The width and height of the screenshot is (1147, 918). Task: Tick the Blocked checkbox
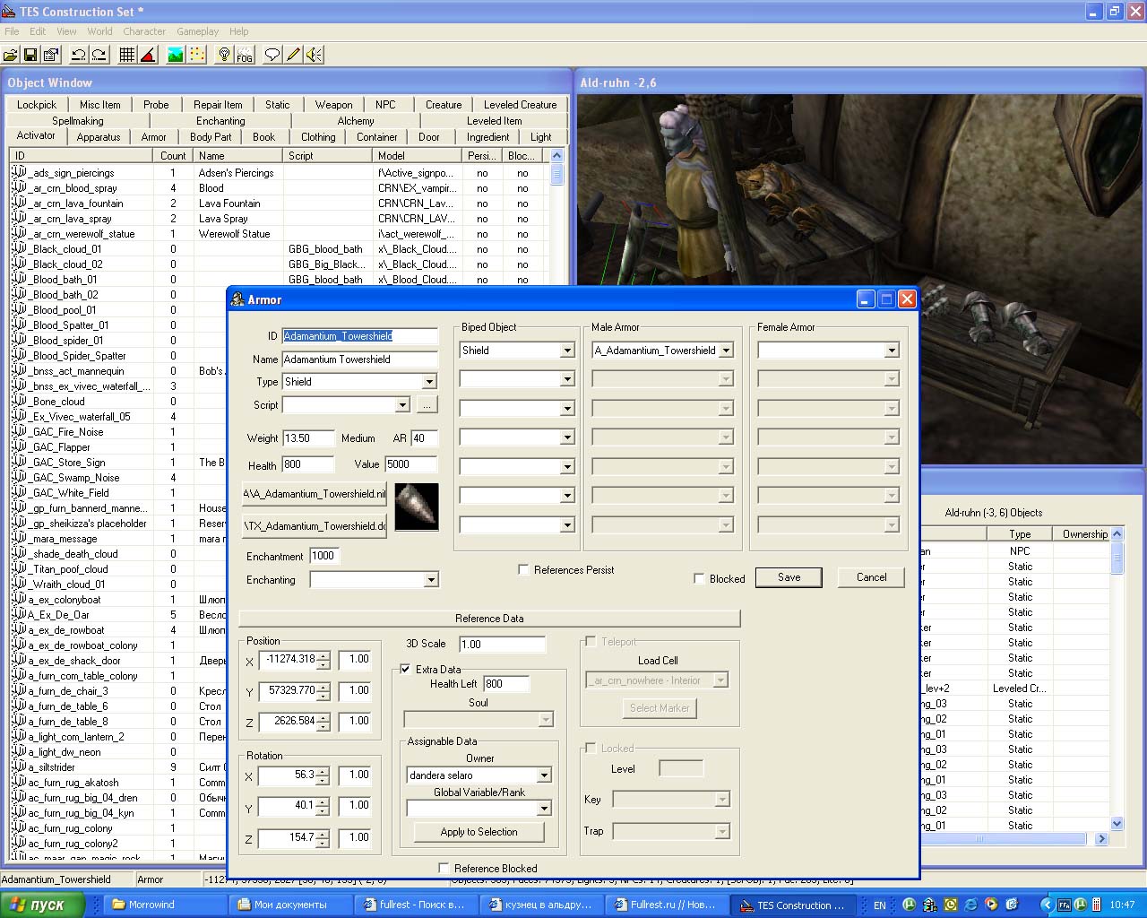click(699, 578)
